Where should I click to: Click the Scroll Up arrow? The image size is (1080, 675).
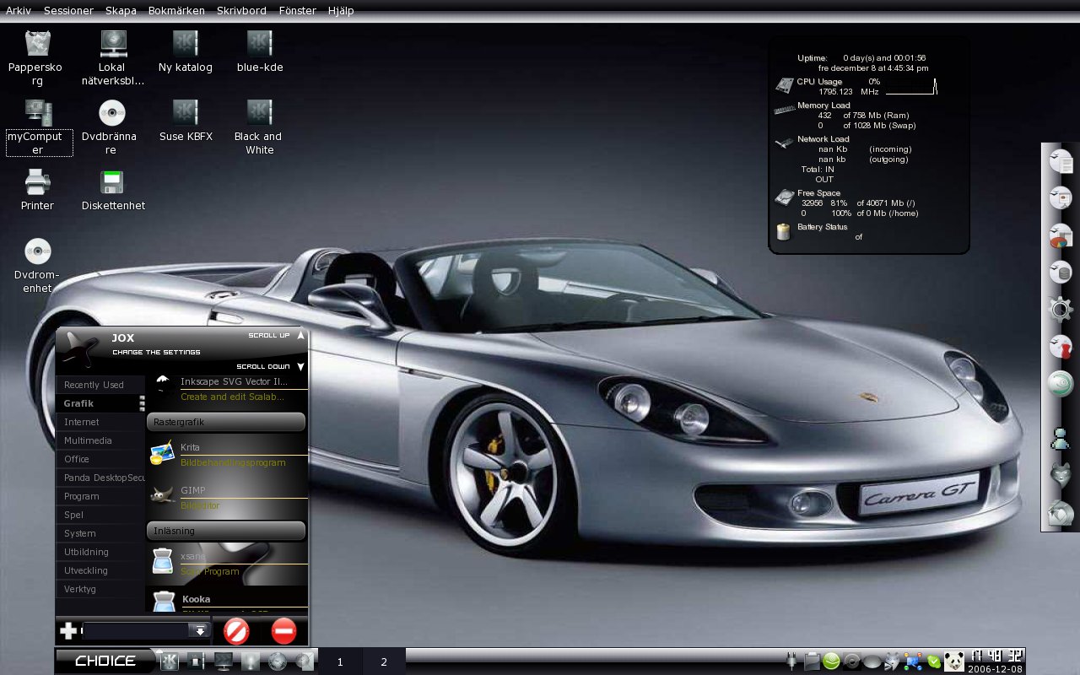pyautogui.click(x=300, y=335)
